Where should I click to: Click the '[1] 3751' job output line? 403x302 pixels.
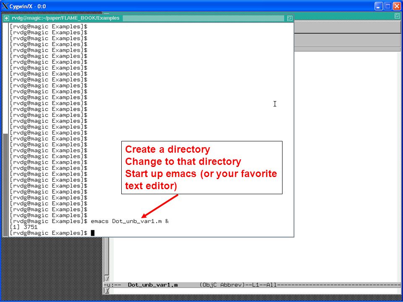coord(24,227)
